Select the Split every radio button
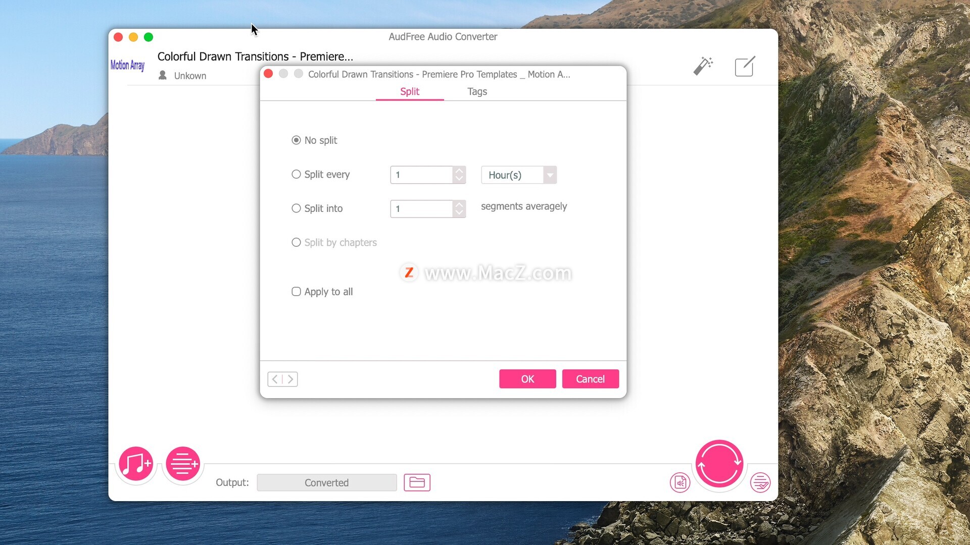Viewport: 970px width, 545px height. (x=296, y=174)
